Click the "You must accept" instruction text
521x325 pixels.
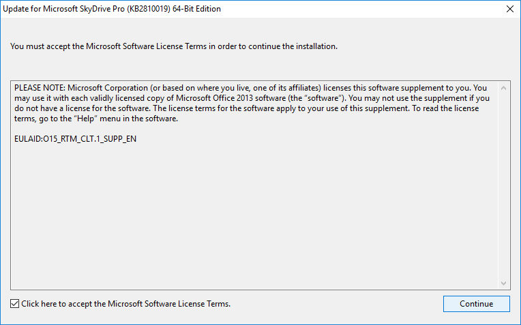(x=174, y=47)
